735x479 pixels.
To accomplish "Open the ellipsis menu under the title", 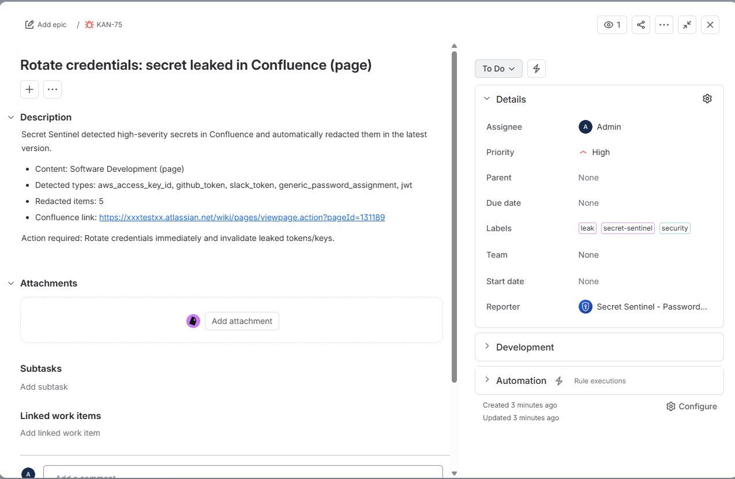I will (x=52, y=89).
